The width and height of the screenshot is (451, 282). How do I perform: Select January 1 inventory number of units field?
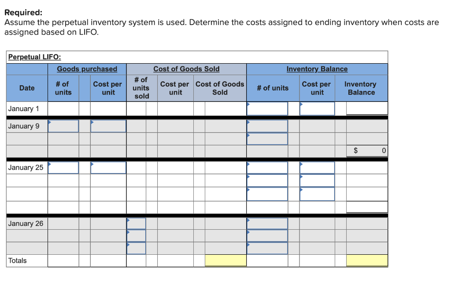[267, 109]
